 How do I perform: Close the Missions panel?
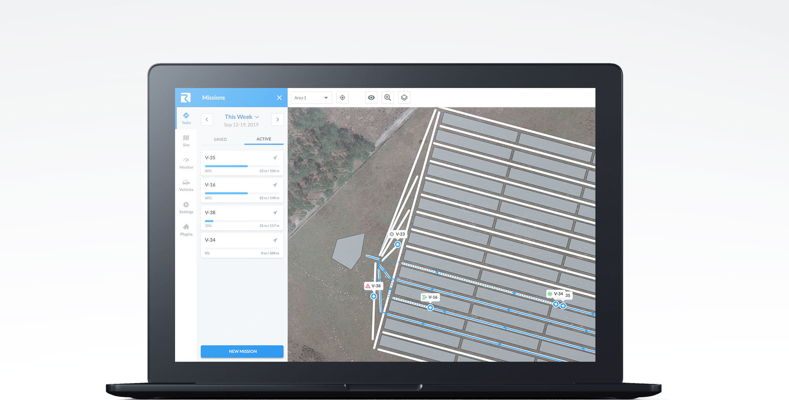(x=279, y=97)
